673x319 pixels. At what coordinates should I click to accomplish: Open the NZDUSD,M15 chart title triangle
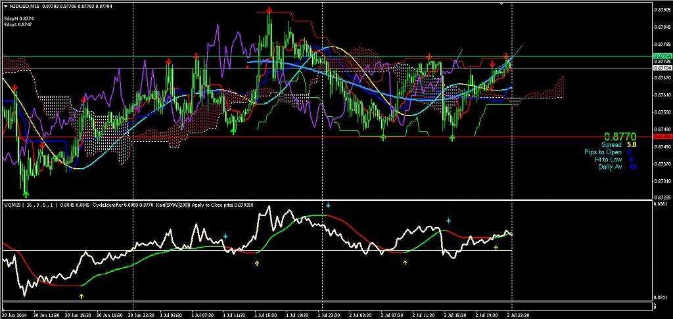[x=5, y=6]
